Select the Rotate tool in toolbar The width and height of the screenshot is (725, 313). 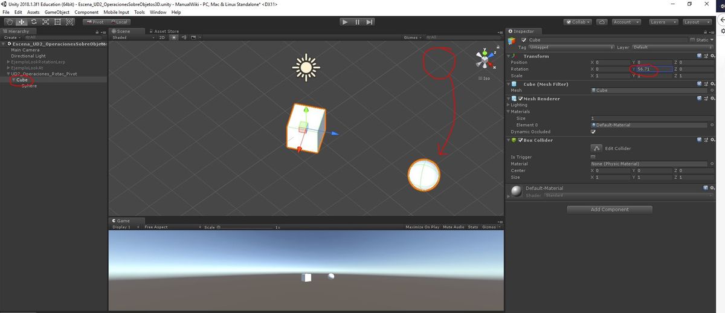point(33,22)
